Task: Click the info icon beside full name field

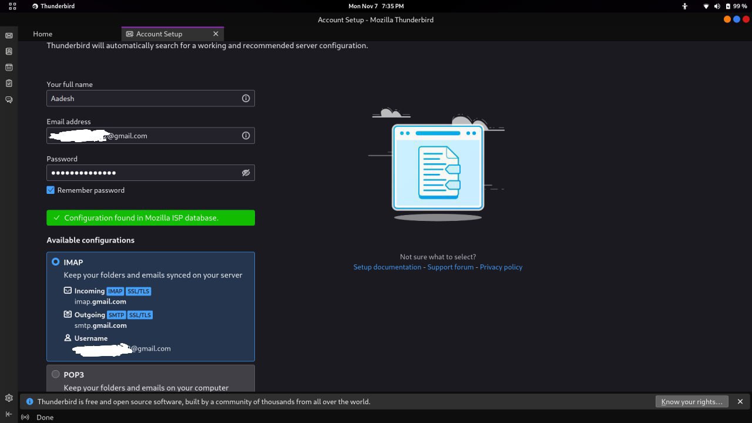Action: 246,98
